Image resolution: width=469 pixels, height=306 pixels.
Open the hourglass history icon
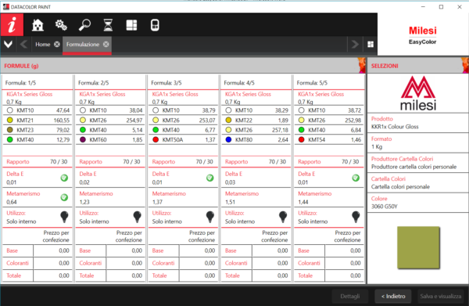coord(108,25)
